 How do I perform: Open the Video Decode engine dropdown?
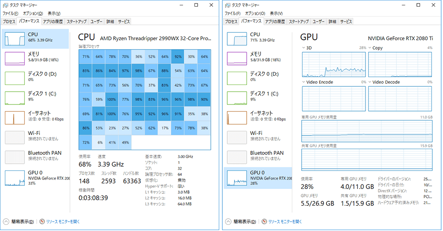click(369, 82)
